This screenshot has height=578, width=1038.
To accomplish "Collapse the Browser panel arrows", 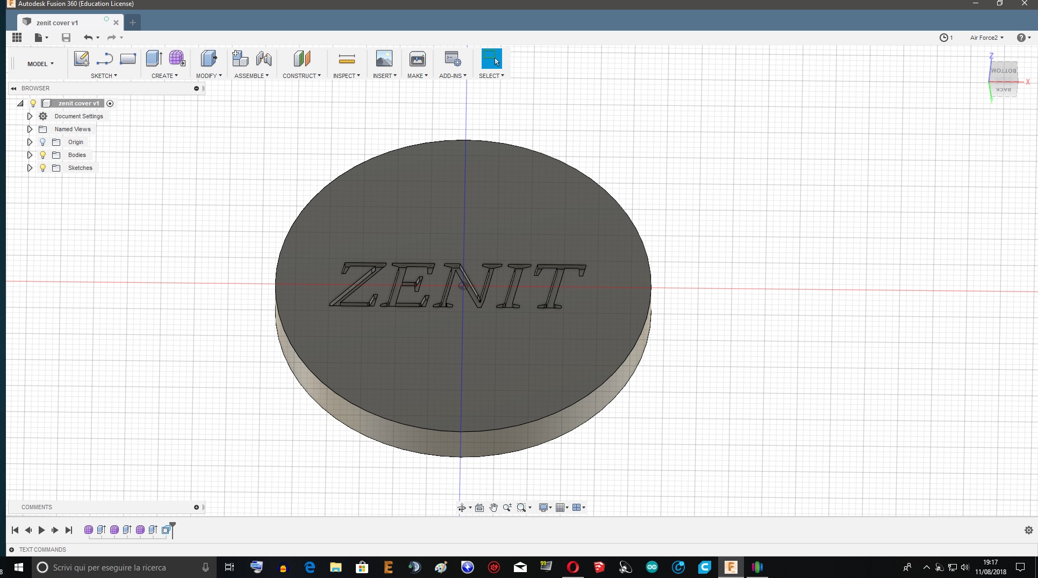I will pyautogui.click(x=13, y=88).
